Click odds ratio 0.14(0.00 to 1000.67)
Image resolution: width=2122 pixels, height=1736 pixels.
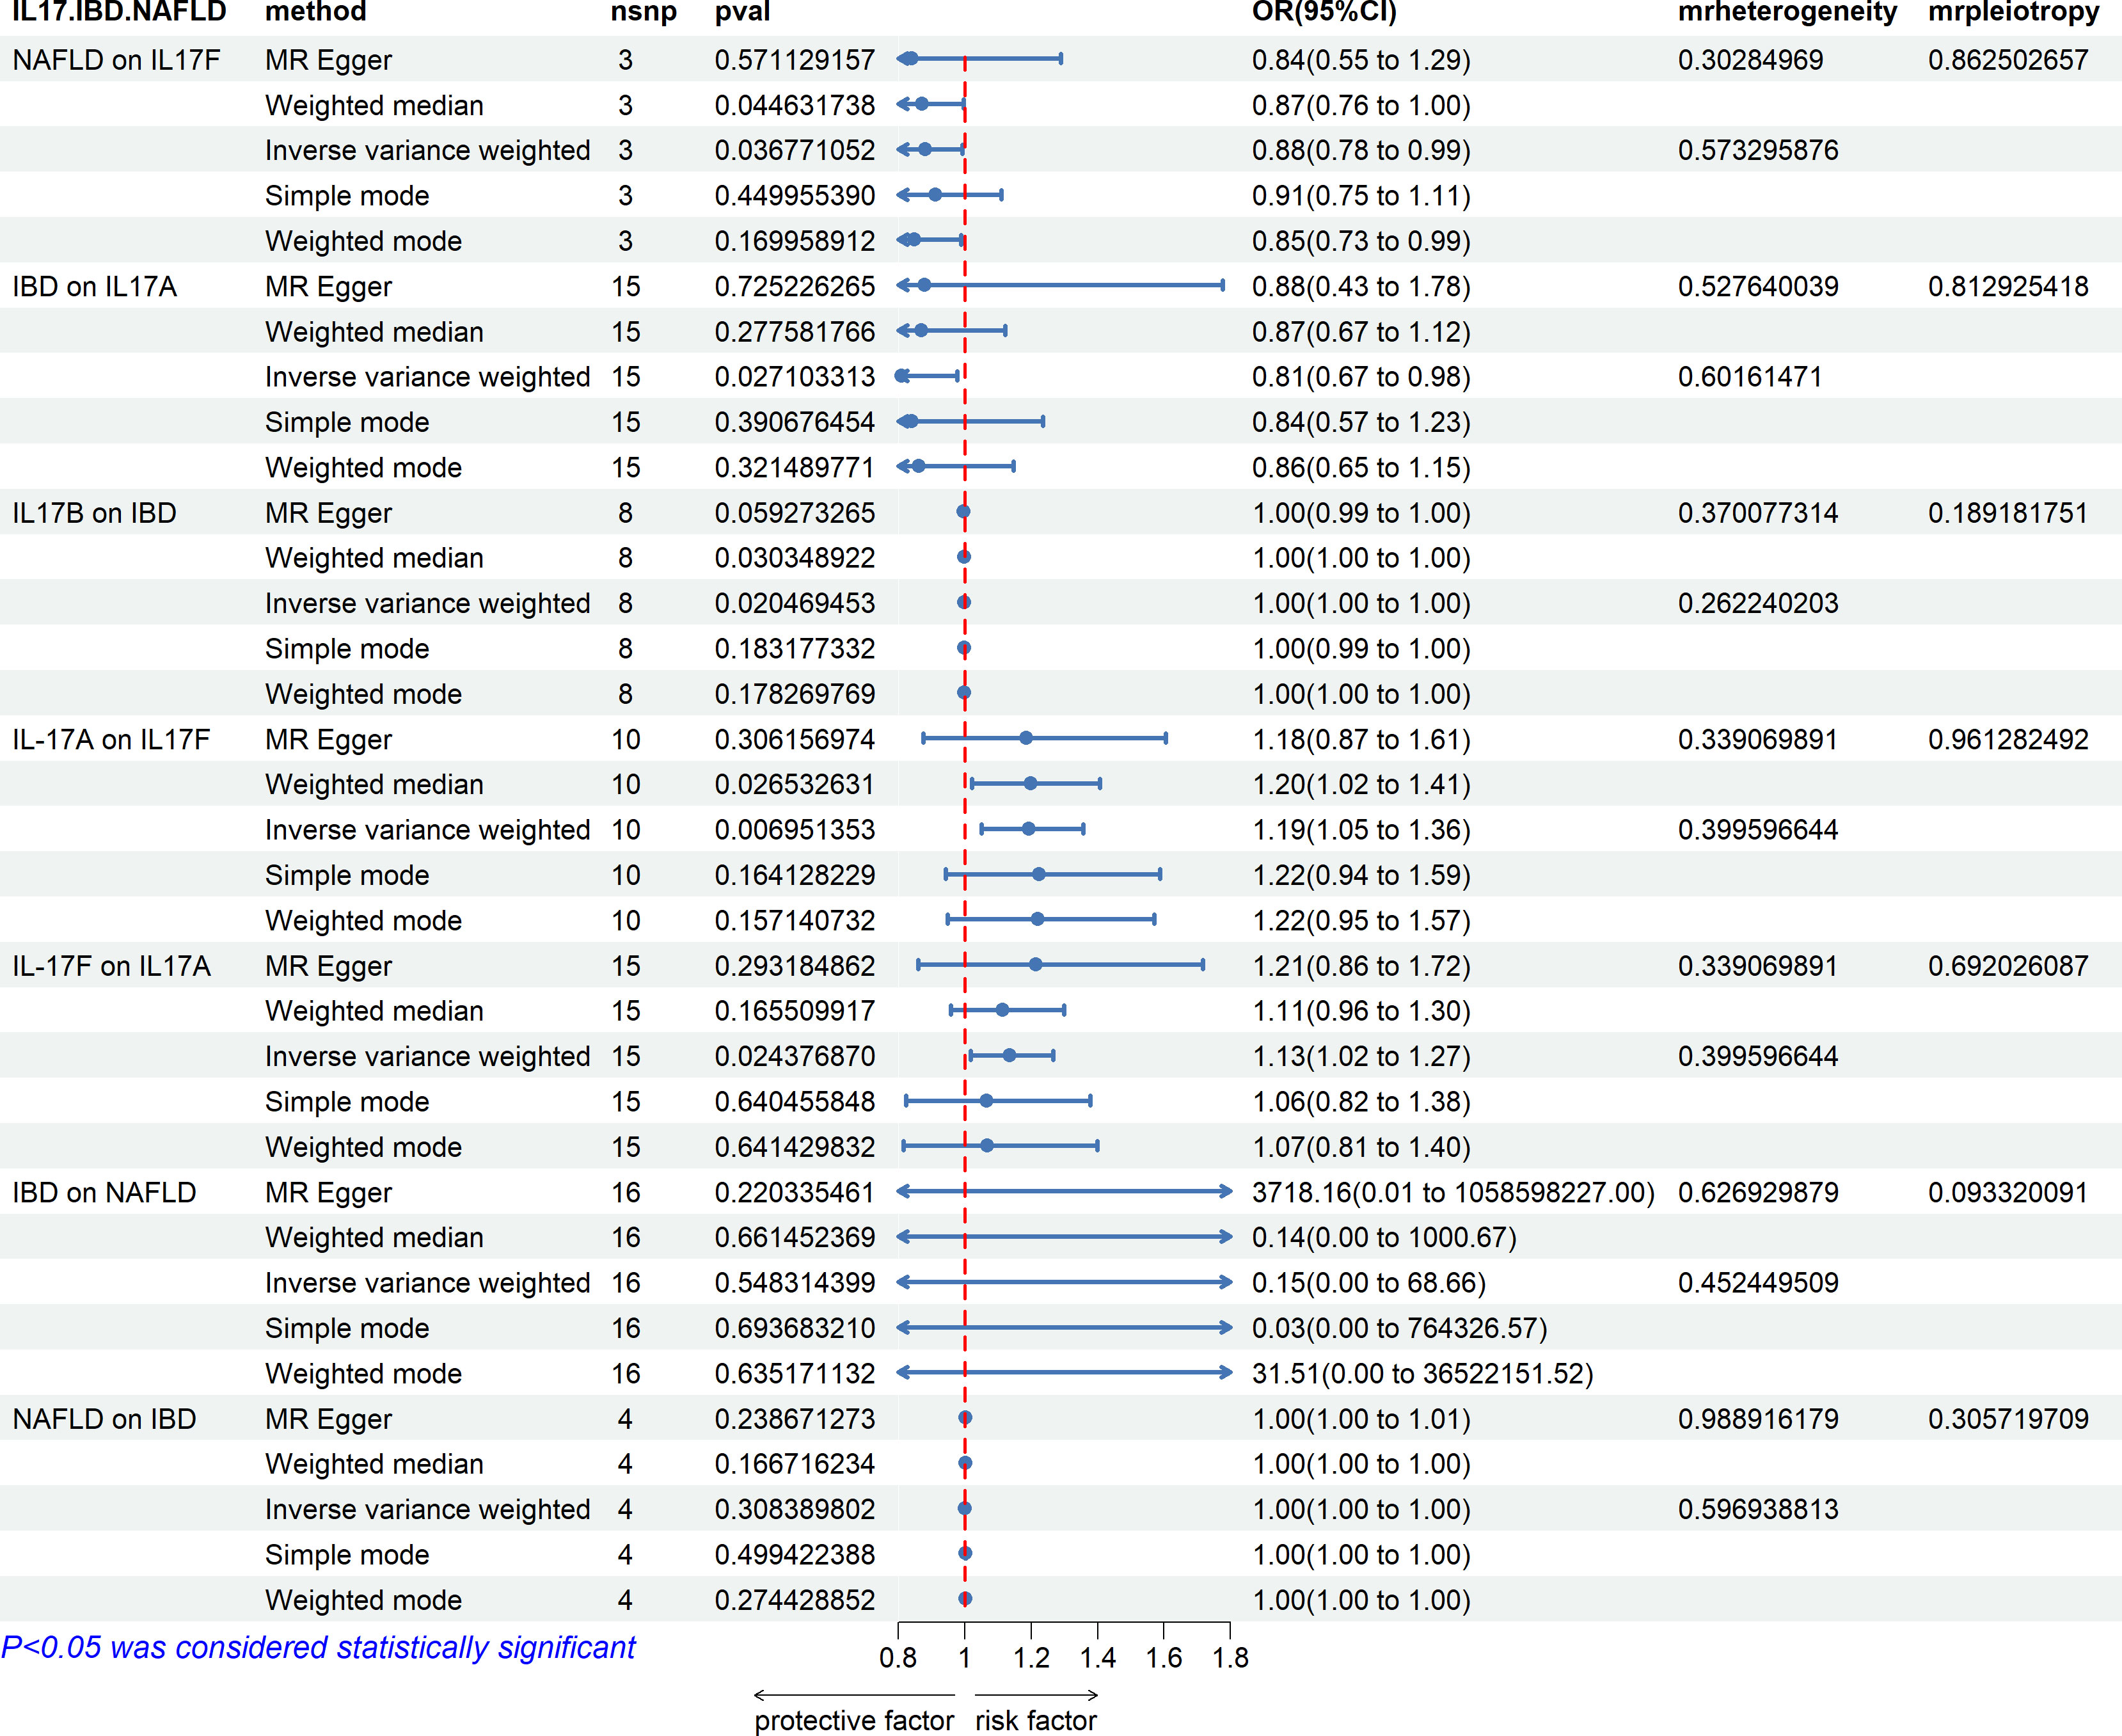coord(1384,1238)
